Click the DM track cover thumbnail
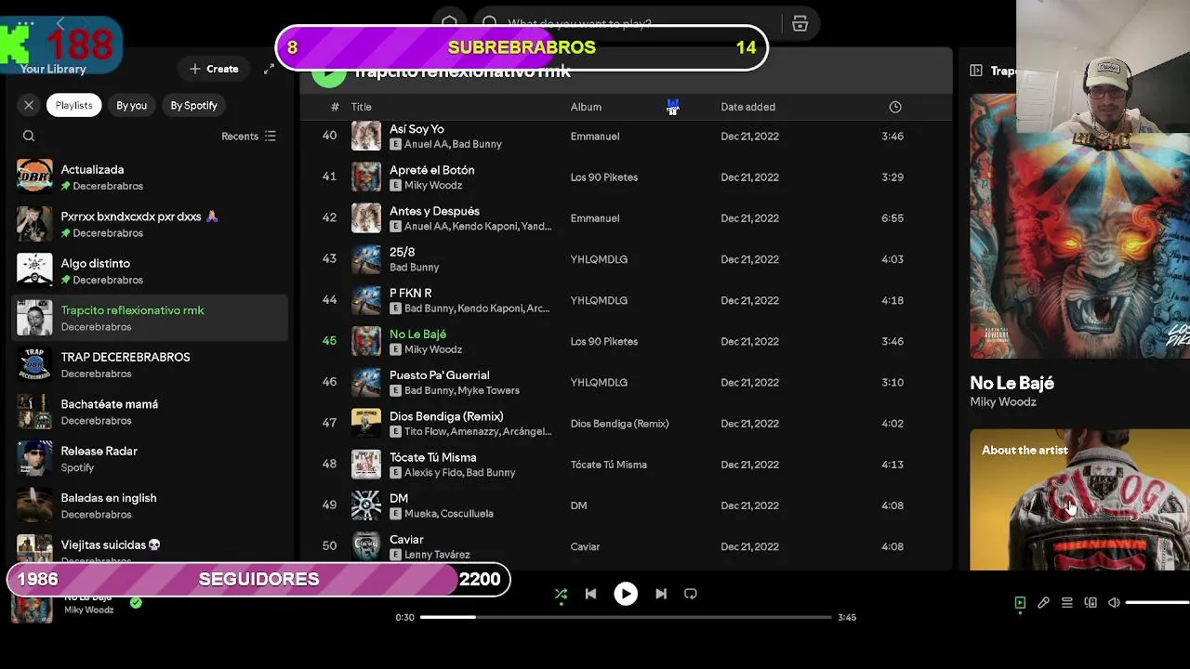 click(x=366, y=505)
